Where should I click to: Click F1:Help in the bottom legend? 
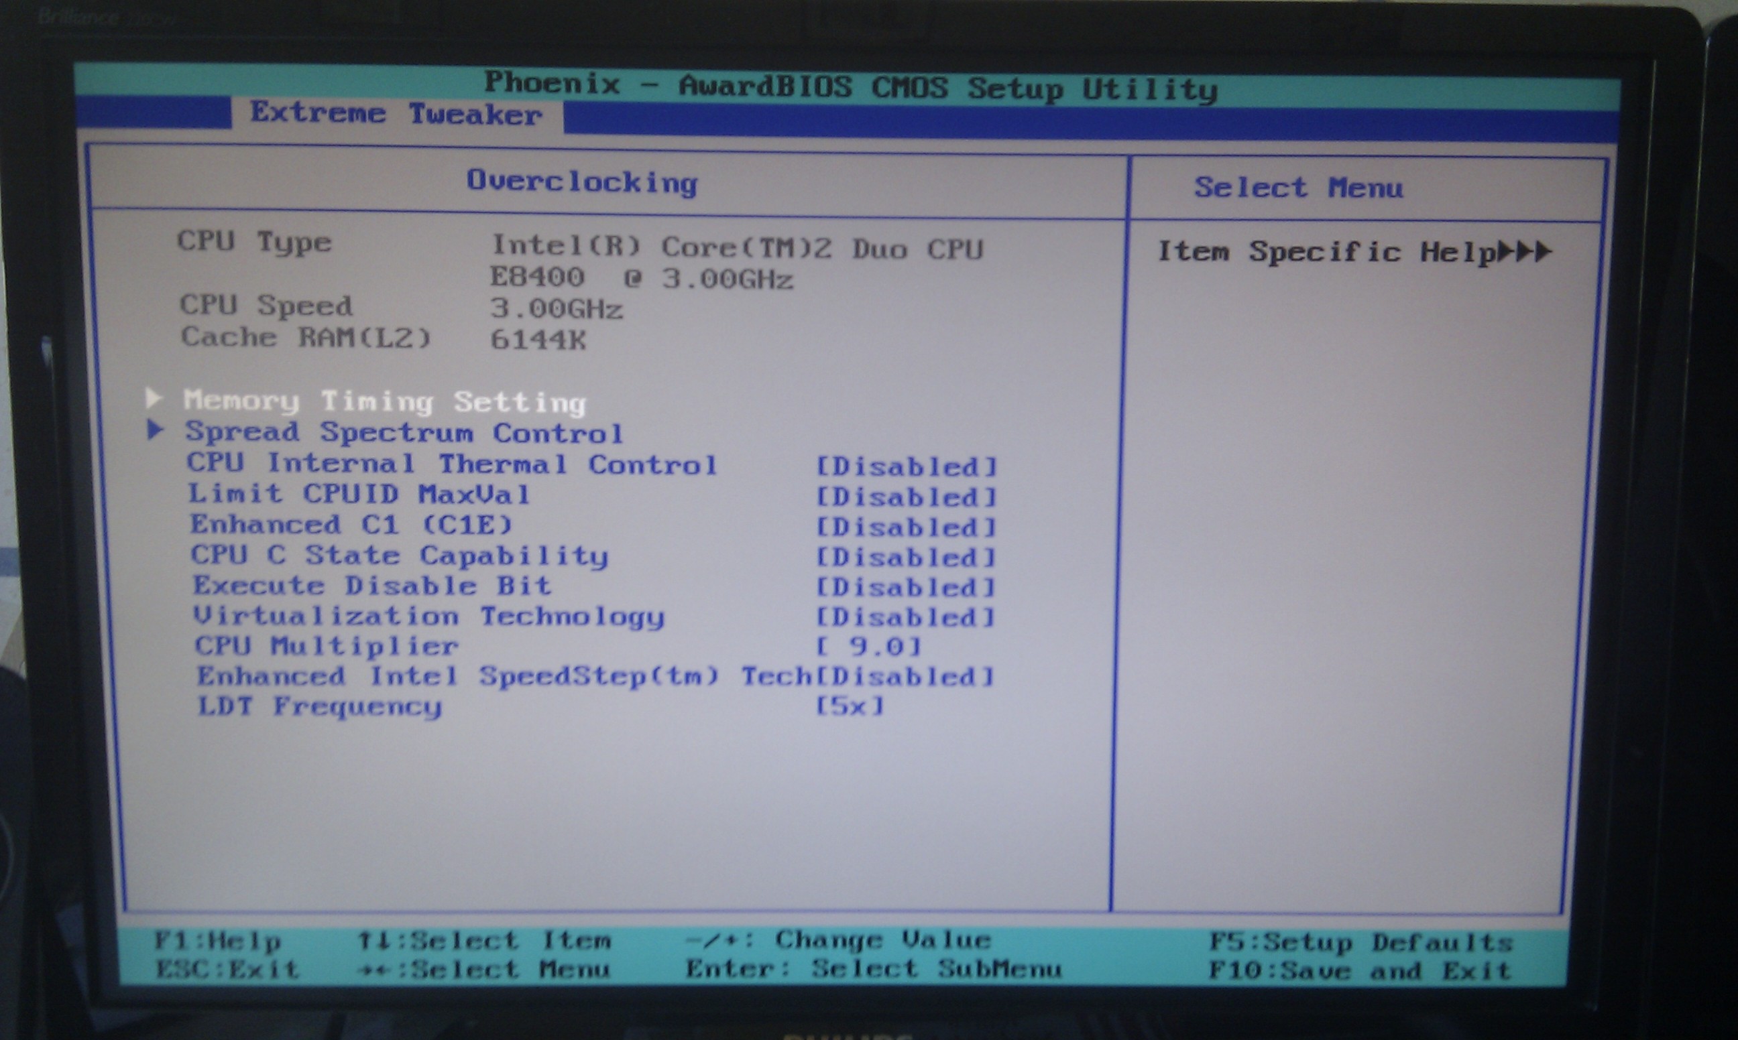pos(217,941)
